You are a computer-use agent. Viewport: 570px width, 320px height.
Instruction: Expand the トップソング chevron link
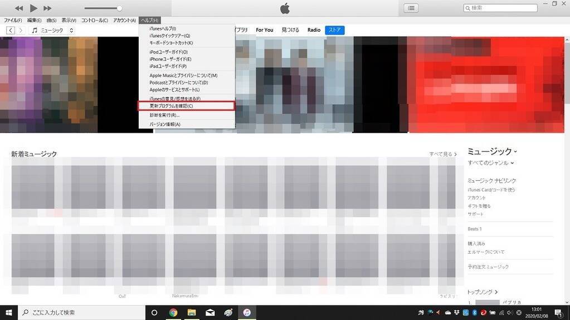pyautogui.click(x=482, y=292)
